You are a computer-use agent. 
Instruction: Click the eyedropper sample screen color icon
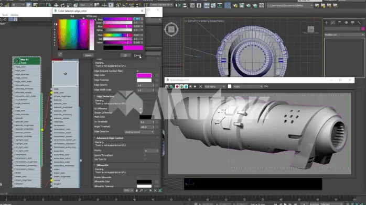coord(60,54)
